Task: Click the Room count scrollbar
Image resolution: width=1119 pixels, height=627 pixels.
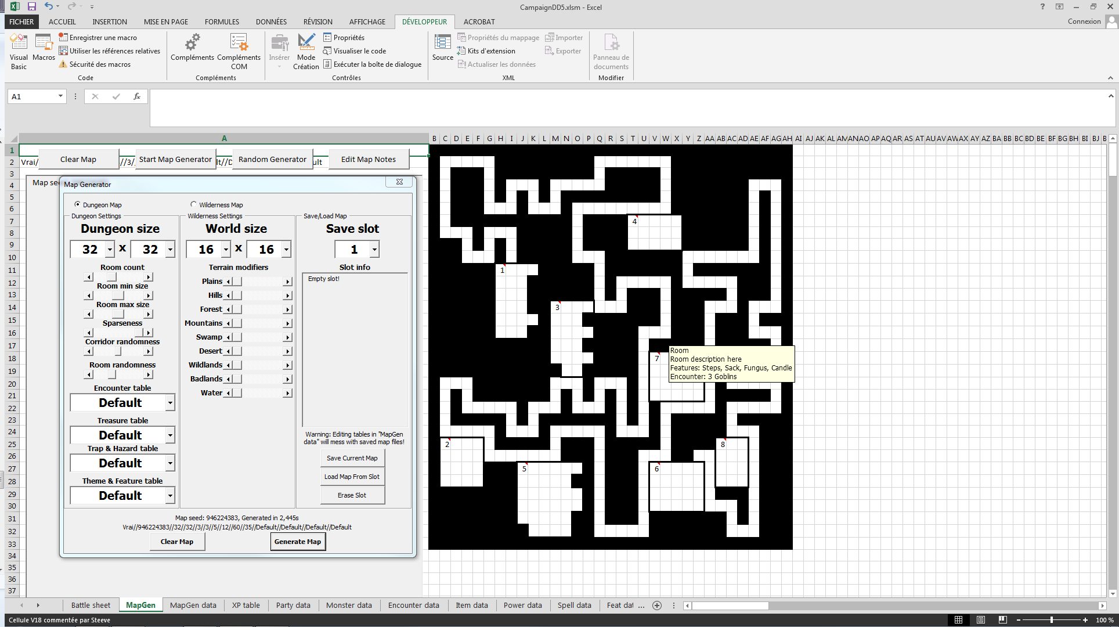Action: [118, 277]
